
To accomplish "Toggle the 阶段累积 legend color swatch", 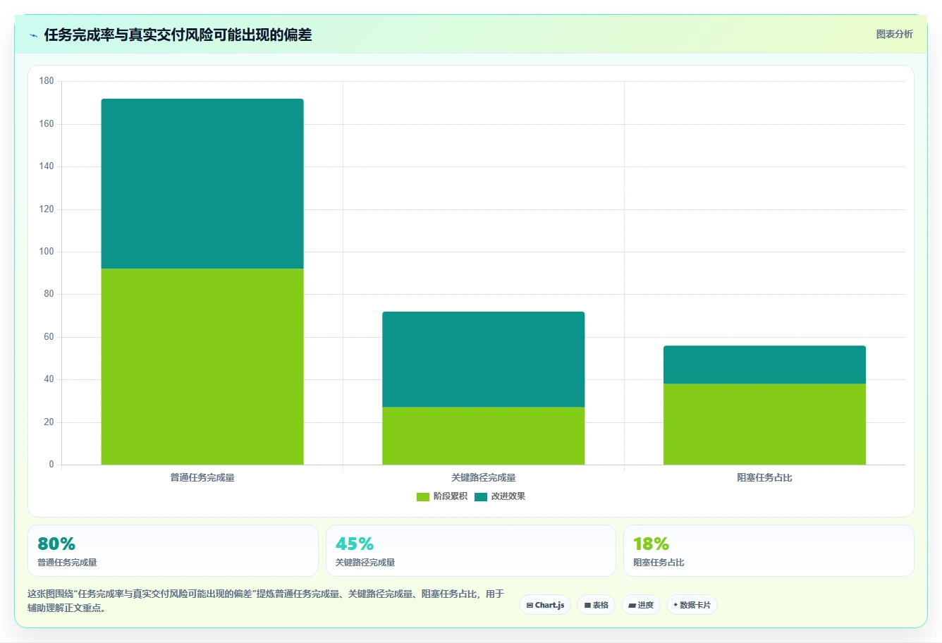I will point(422,497).
